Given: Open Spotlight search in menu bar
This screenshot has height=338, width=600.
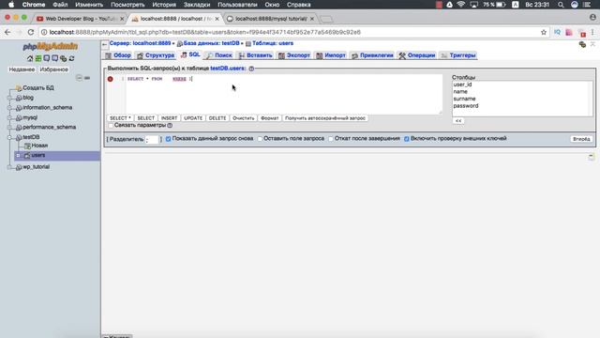Looking at the screenshot, I should point(561,5).
